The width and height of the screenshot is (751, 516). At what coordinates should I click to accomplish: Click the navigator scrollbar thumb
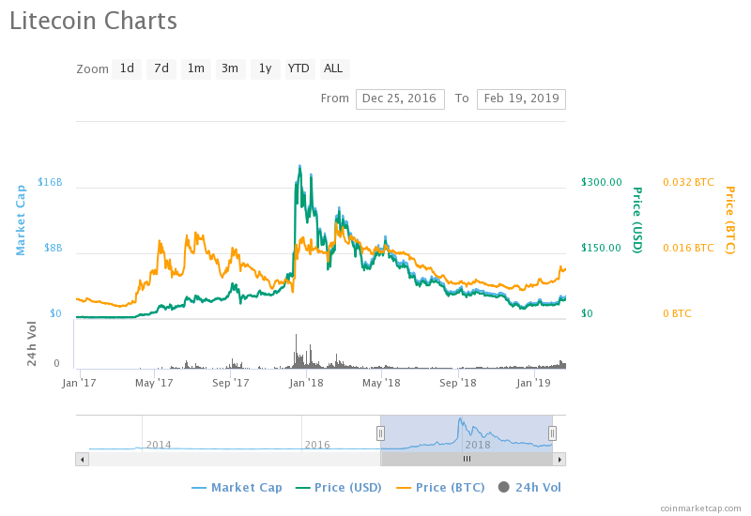[x=467, y=460]
